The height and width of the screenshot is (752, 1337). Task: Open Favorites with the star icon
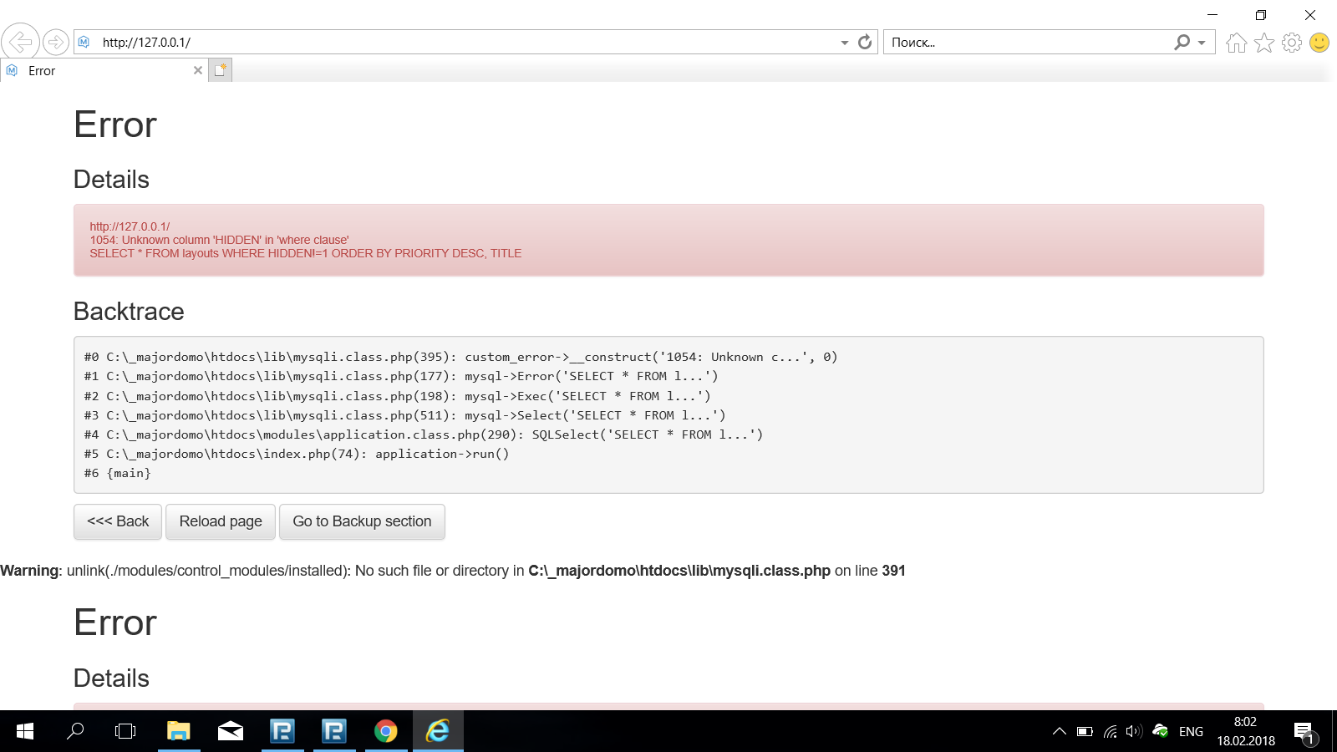[x=1264, y=43]
